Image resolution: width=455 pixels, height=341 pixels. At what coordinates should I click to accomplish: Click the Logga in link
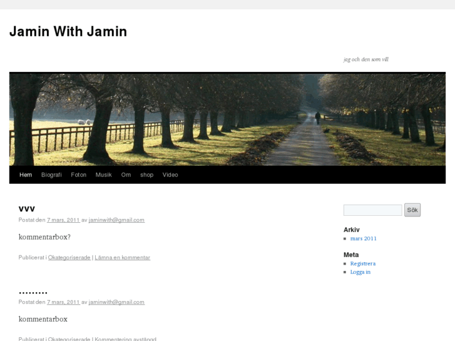360,272
